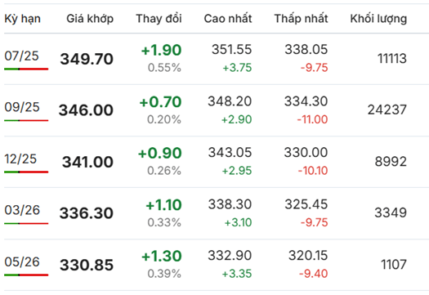
Task: Sort by the Giá khớp column header
Action: pyautogui.click(x=90, y=19)
